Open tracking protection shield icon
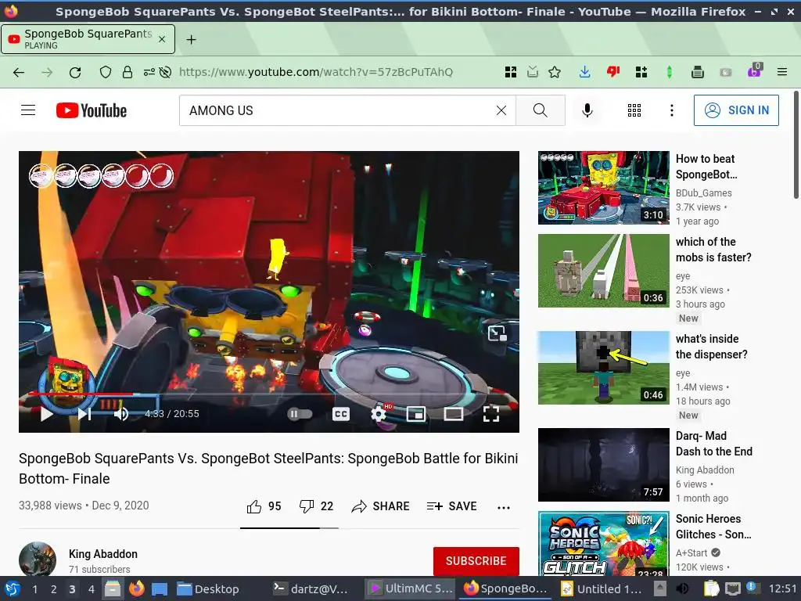The image size is (801, 601). point(106,72)
